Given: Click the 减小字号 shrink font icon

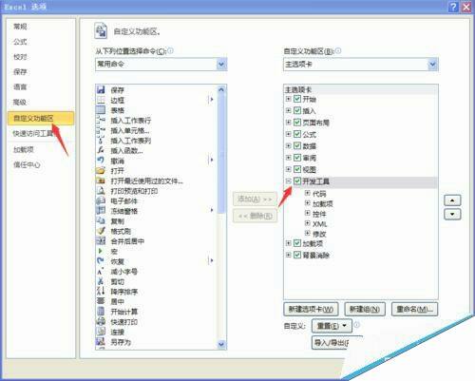Looking at the screenshot, I should (x=101, y=272).
